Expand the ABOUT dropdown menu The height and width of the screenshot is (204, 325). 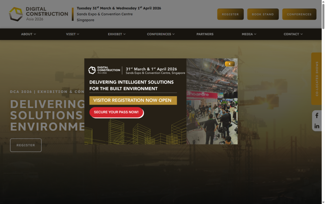(28, 34)
